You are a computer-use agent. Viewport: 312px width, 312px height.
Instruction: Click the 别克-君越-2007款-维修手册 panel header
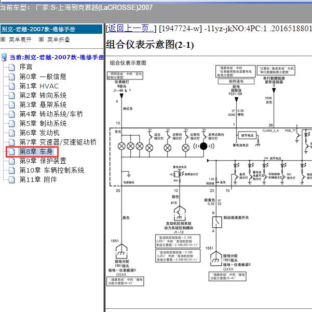(51, 29)
